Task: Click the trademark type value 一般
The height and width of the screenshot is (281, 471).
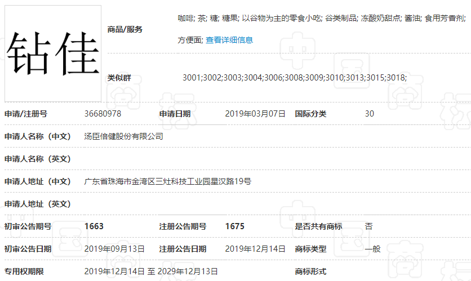Action: coord(373,249)
